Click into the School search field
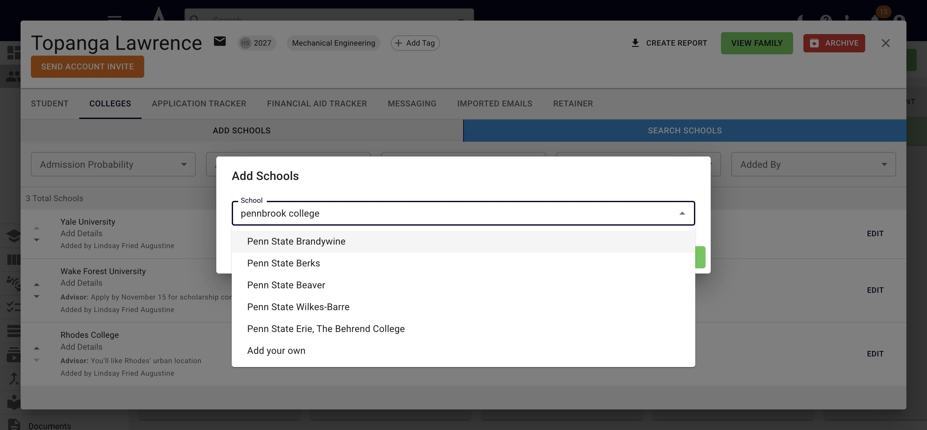Screen dimensions: 927x430 pos(454,213)
